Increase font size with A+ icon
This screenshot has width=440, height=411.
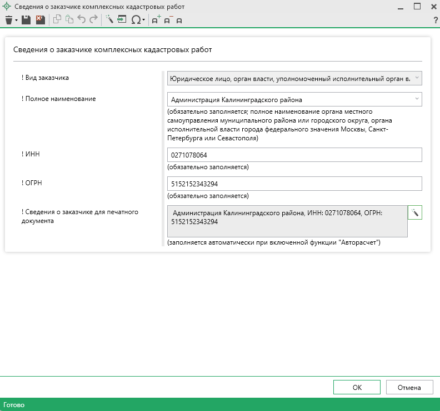[156, 20]
